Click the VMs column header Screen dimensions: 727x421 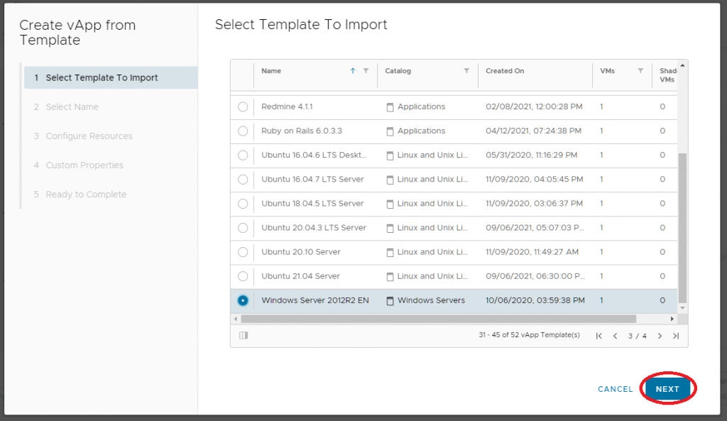pyautogui.click(x=608, y=71)
